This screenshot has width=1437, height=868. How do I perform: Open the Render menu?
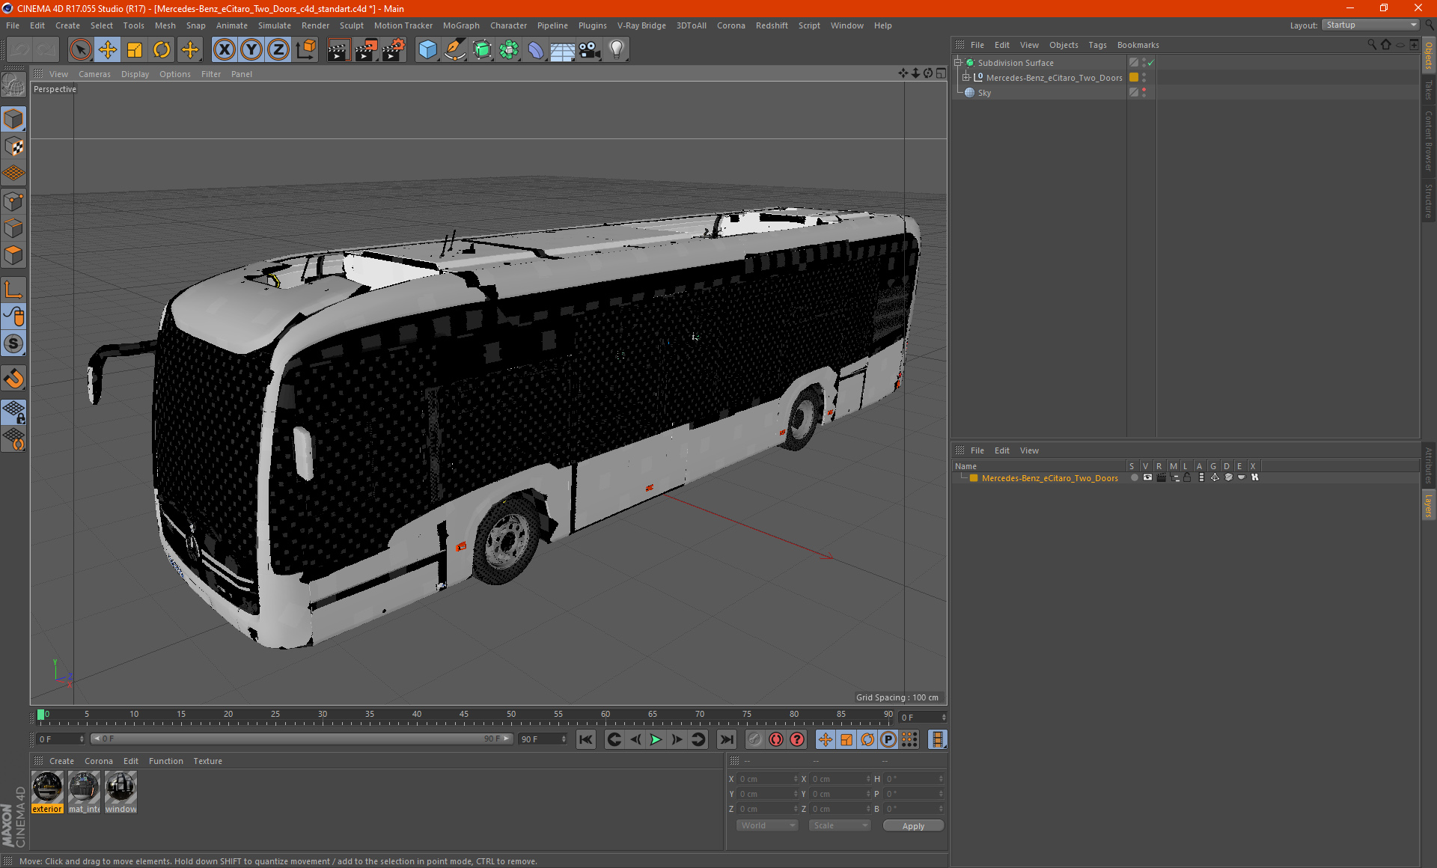[x=315, y=25]
